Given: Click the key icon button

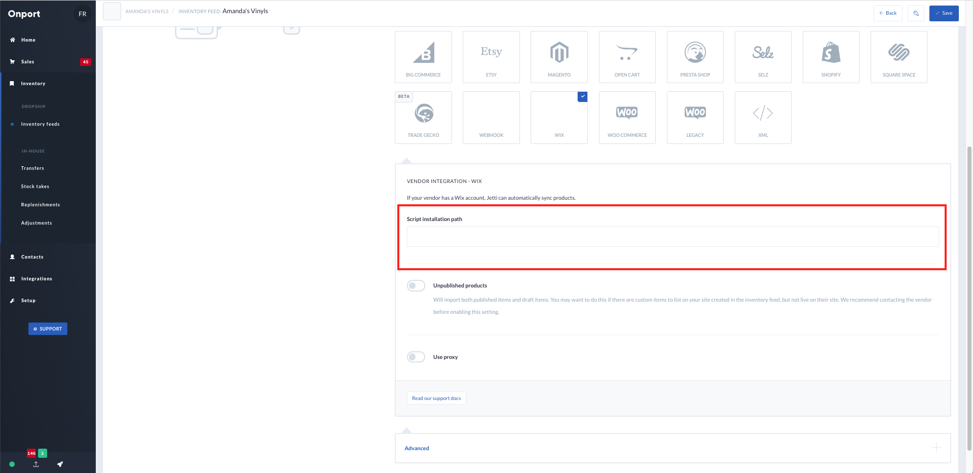Looking at the screenshot, I should (916, 13).
